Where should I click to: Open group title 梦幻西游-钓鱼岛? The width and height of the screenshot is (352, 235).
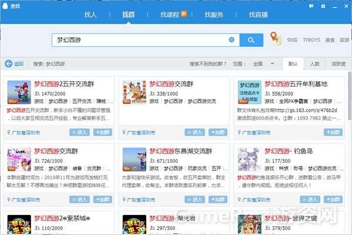pyautogui.click(x=289, y=151)
